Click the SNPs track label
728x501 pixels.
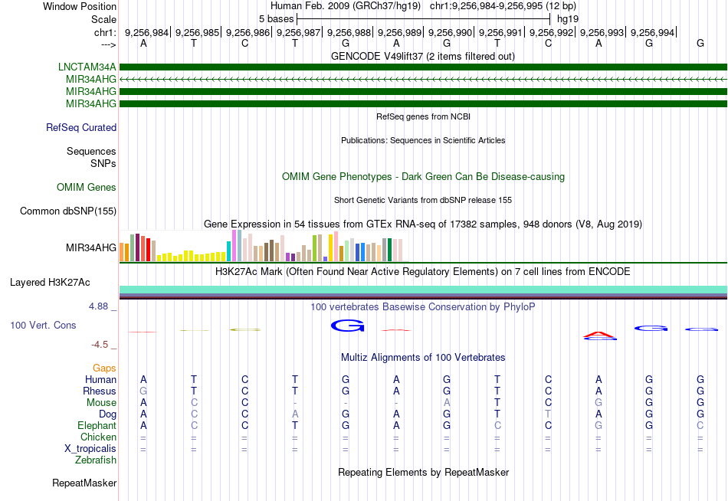(103, 163)
